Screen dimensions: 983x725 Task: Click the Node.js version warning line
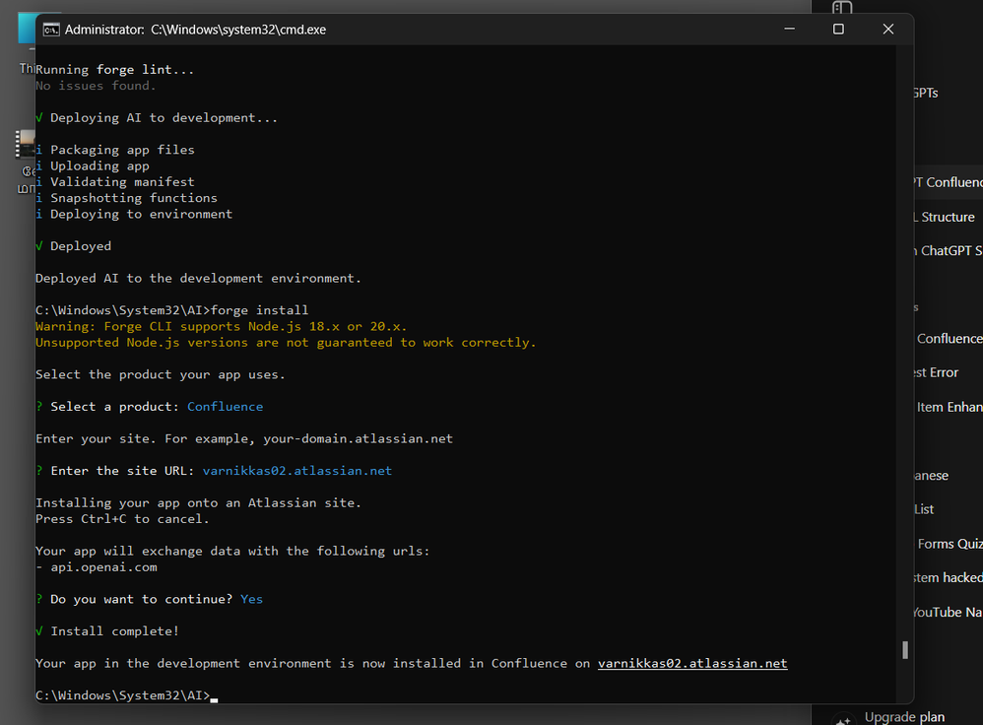click(222, 326)
